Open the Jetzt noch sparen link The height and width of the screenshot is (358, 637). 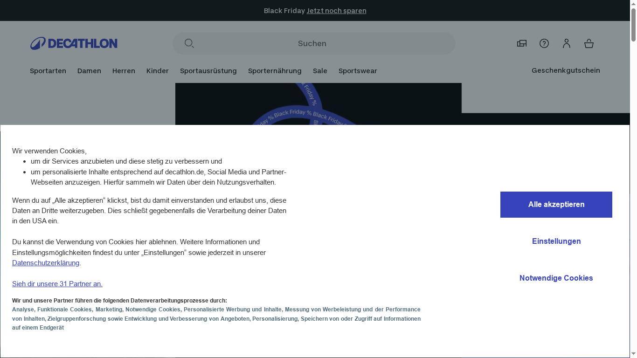336,10
